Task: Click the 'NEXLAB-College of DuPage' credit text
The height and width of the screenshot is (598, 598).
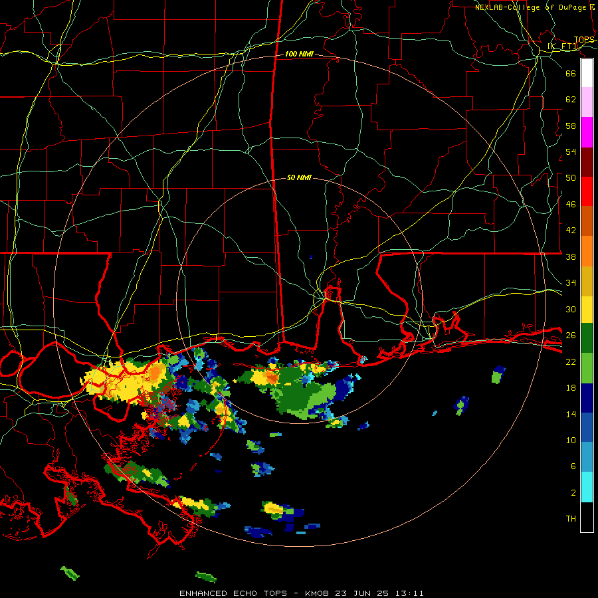Action: click(530, 7)
